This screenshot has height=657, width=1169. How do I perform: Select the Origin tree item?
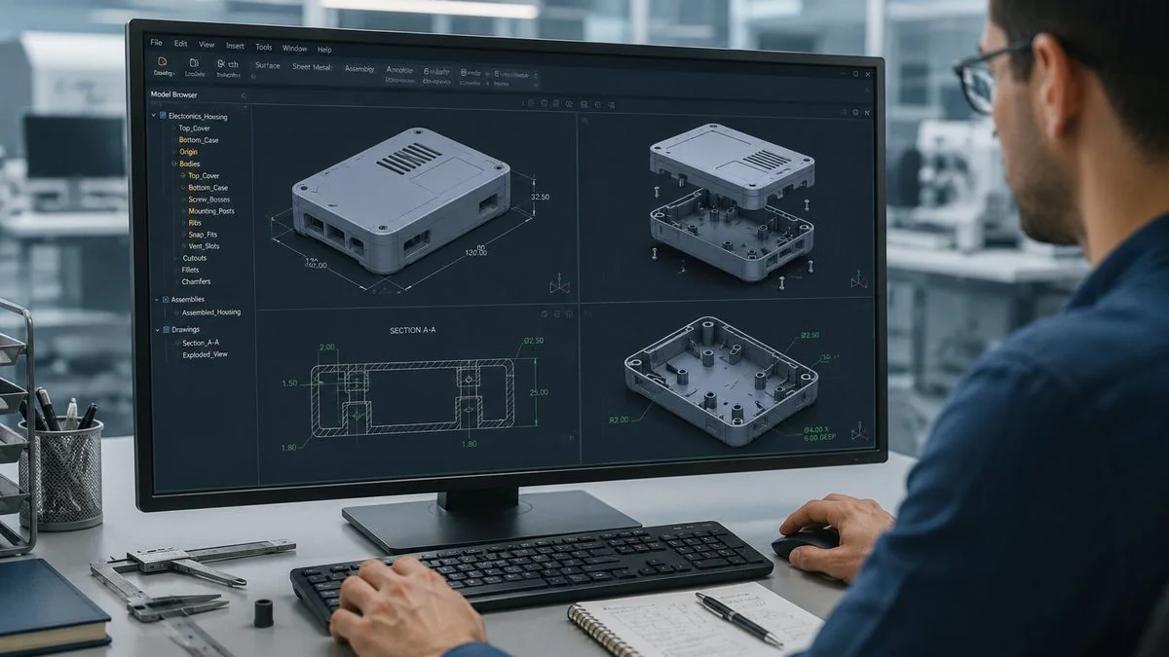click(188, 152)
